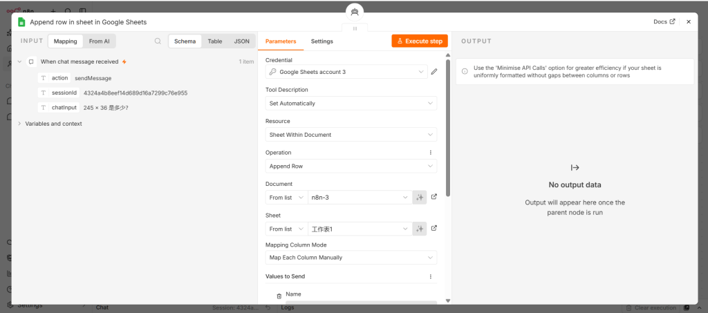
Task: Open the Credential dropdown Google Sheets account 3
Action: point(346,72)
